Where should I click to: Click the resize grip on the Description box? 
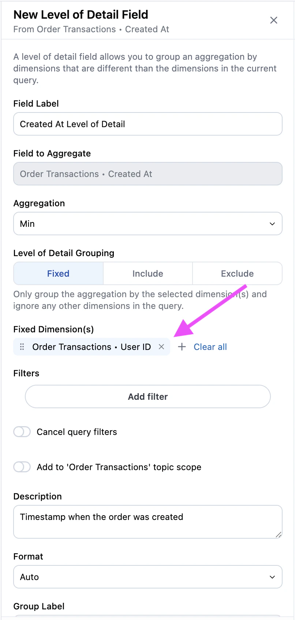(x=279, y=535)
